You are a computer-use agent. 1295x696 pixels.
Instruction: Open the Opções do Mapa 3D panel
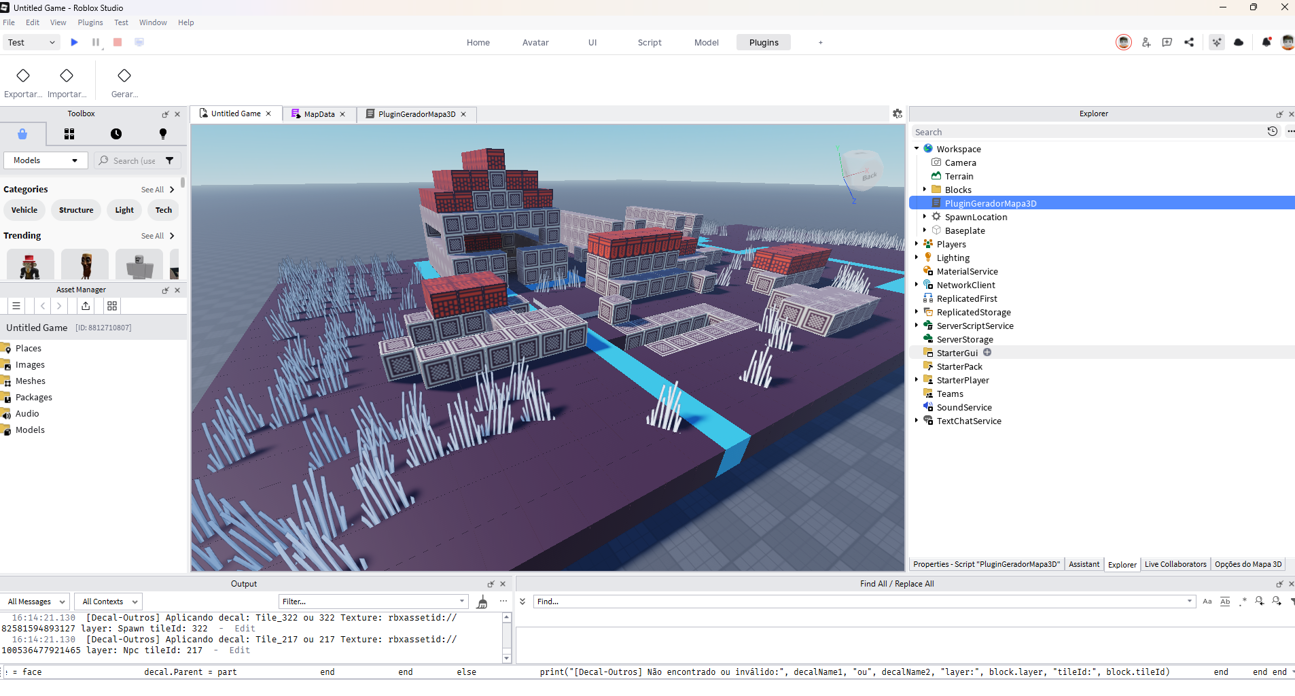pos(1247,564)
